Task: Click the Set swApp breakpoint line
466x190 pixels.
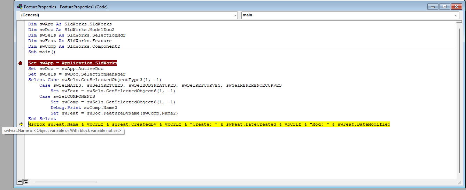Action: [72, 63]
